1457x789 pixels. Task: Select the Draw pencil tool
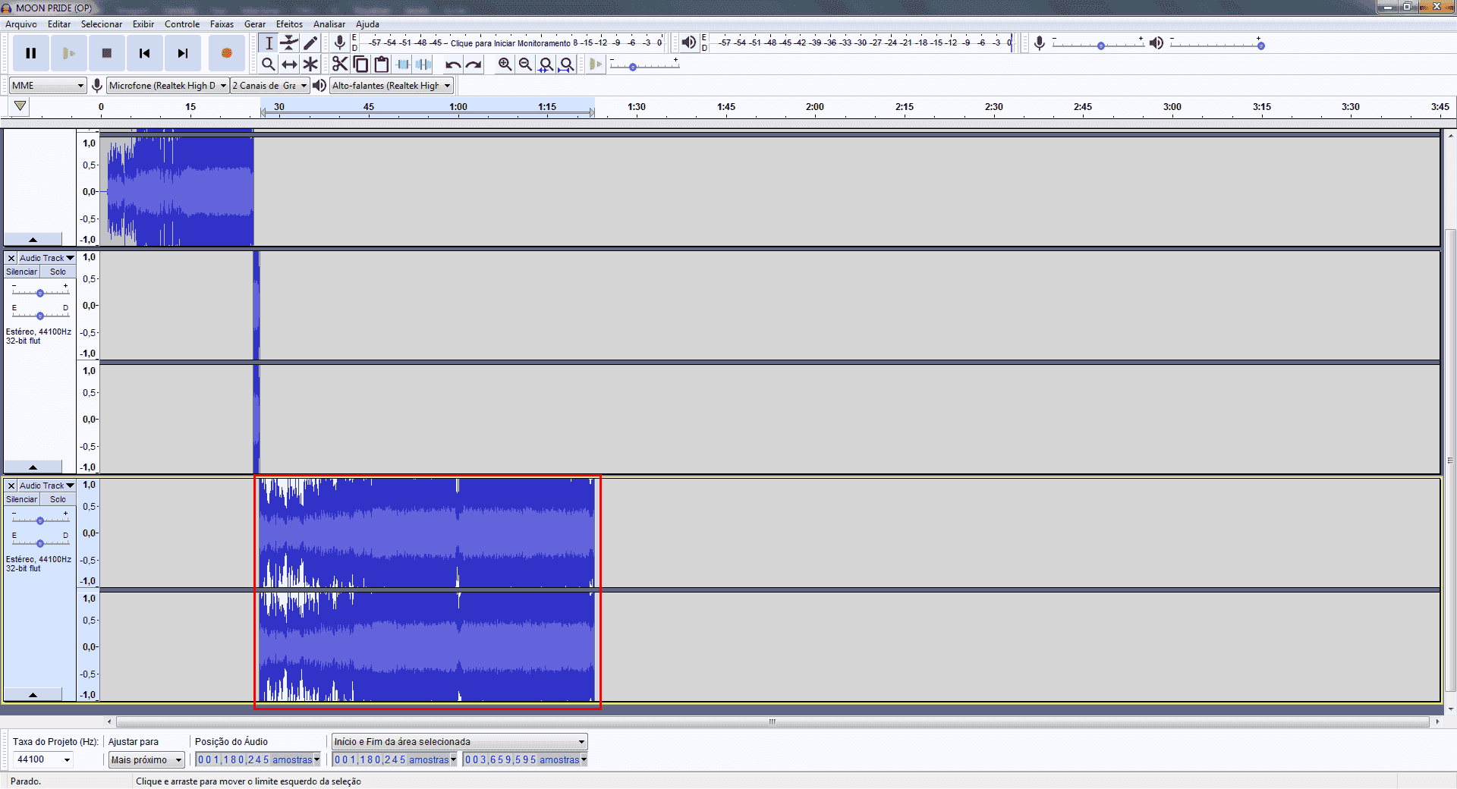(x=310, y=43)
